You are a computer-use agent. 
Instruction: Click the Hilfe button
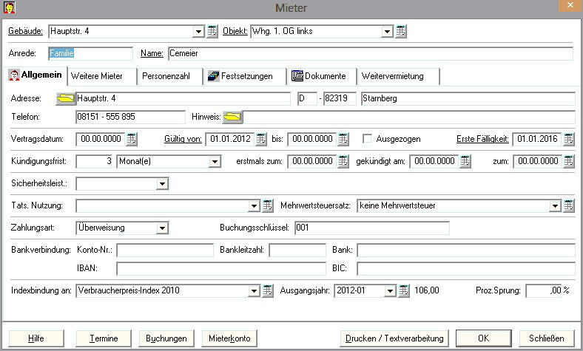(36, 338)
